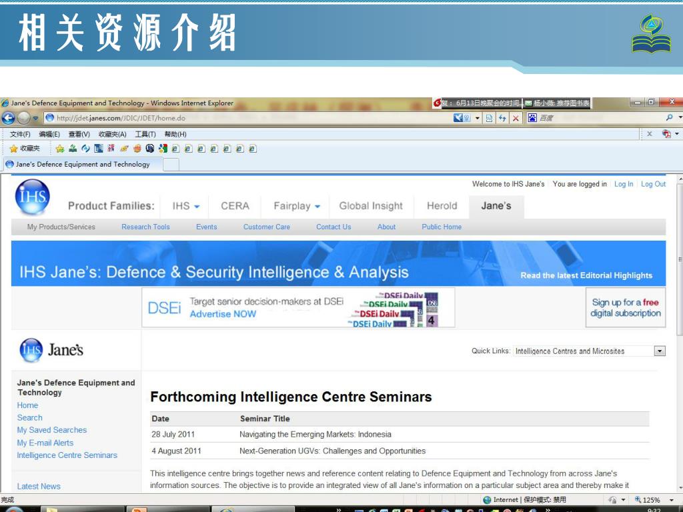Refresh the page with the blue arrows icon
The image size is (683, 512).
click(502, 118)
